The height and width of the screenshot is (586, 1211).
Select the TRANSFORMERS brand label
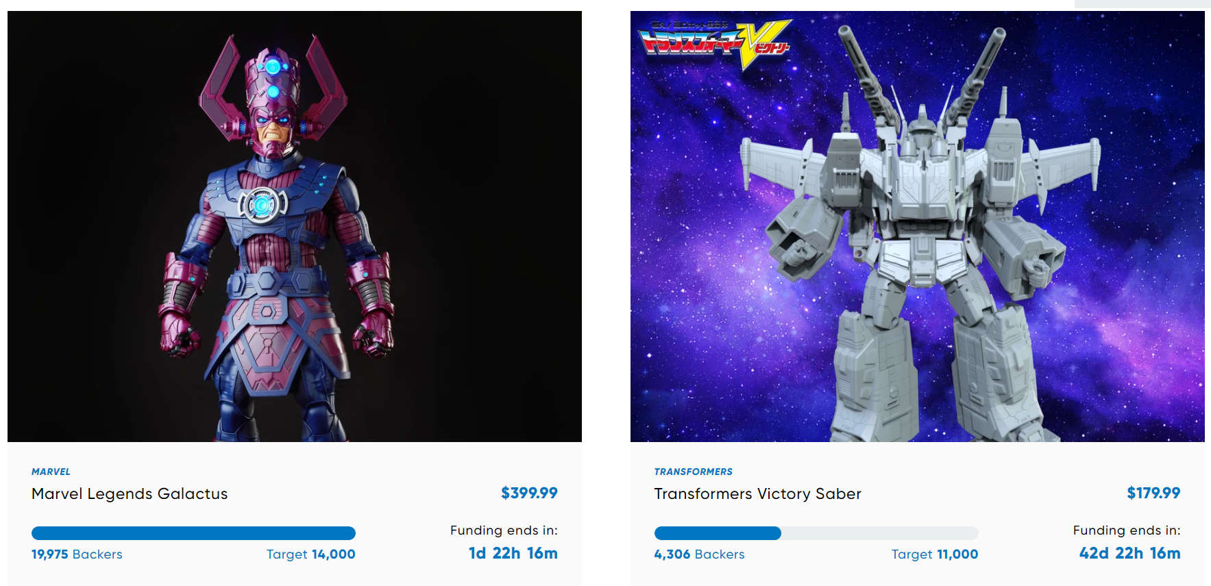click(x=693, y=472)
